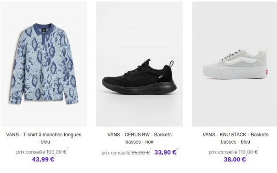
Task: Click the VANS KNU STACK Baskets basses title
Action: tap(235, 138)
